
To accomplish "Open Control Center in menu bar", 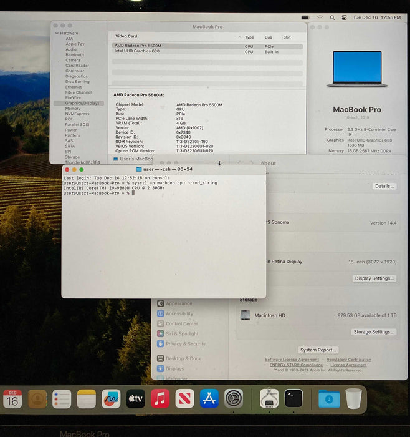I will pyautogui.click(x=344, y=17).
